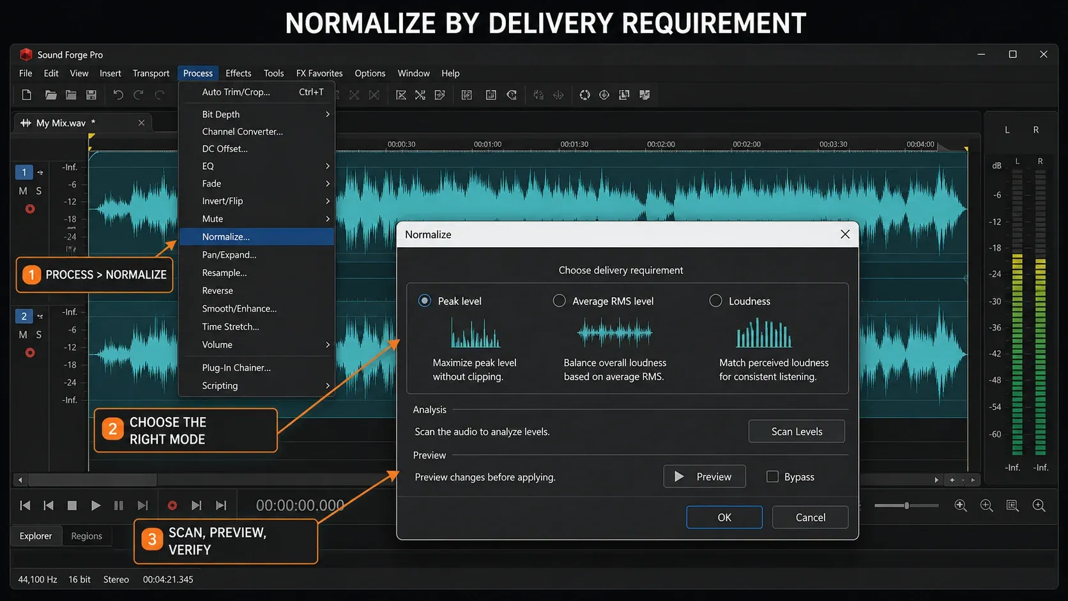The height and width of the screenshot is (601, 1068).
Task: Click the Cancel button
Action: [x=810, y=517]
